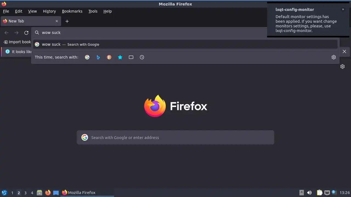
Task: Click the forward navigation arrow
Action: tap(16, 33)
